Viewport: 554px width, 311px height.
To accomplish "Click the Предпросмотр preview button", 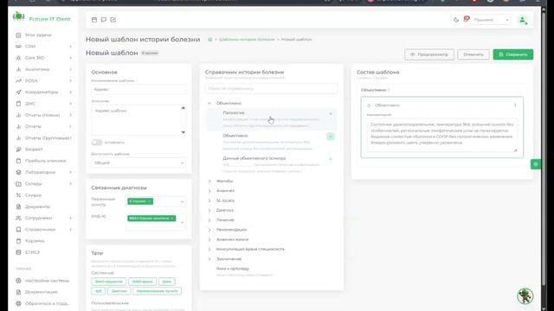I will pos(429,54).
